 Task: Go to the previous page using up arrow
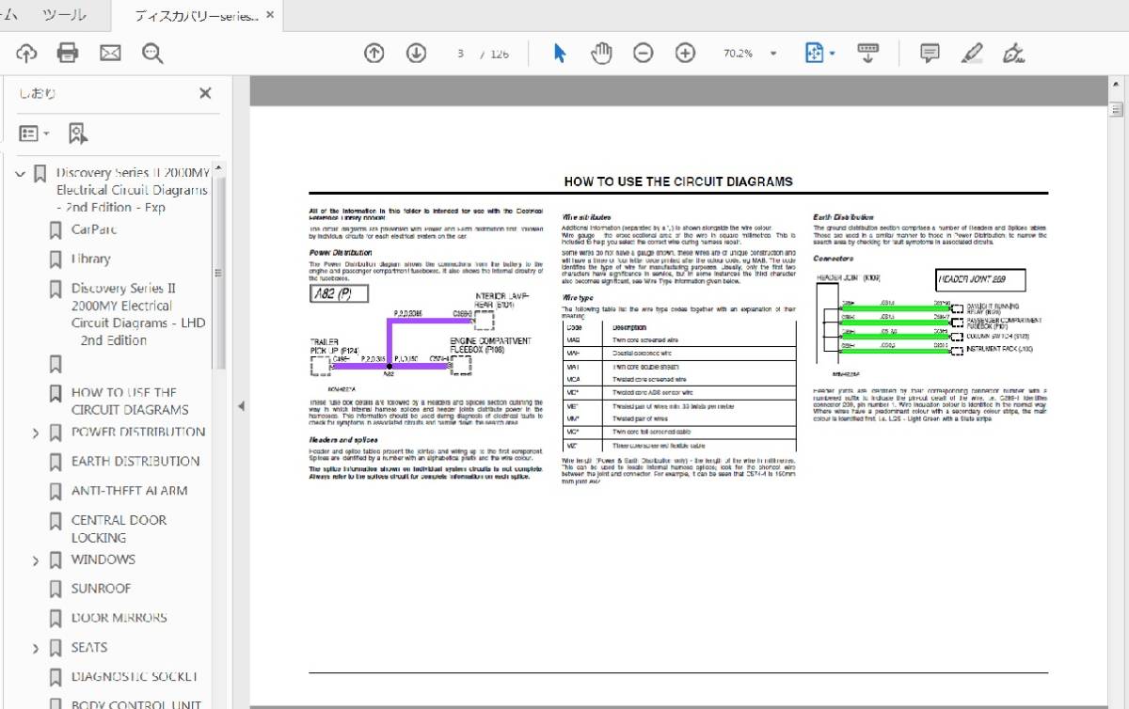pos(374,53)
